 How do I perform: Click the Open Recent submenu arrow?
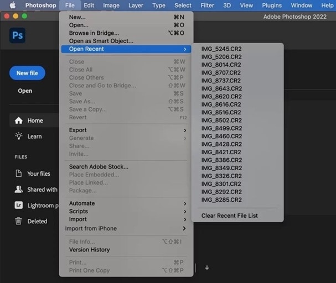185,49
